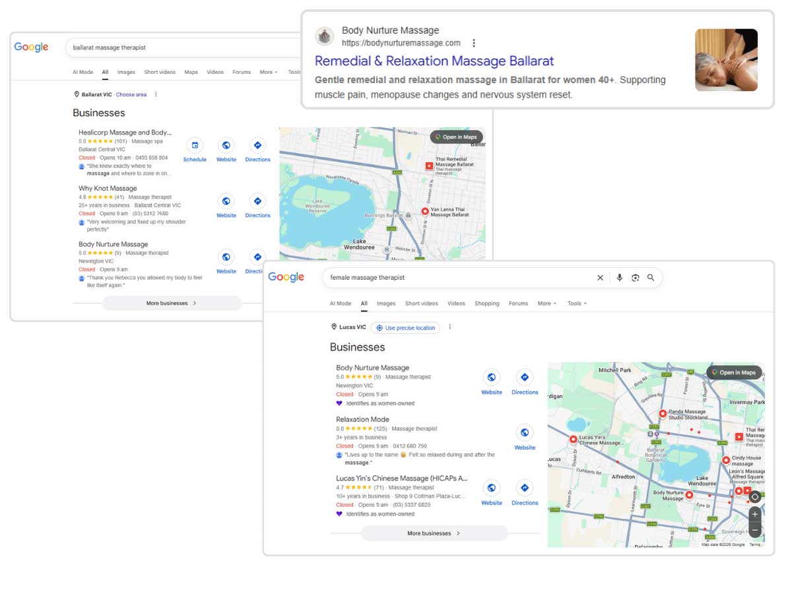Screen dimensions: 792x594
Task: Click Google logo in female massage therapist window
Action: [286, 277]
